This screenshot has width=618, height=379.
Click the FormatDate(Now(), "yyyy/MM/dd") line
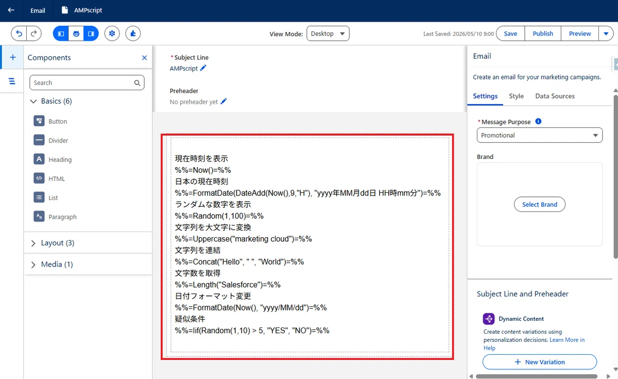pos(251,307)
